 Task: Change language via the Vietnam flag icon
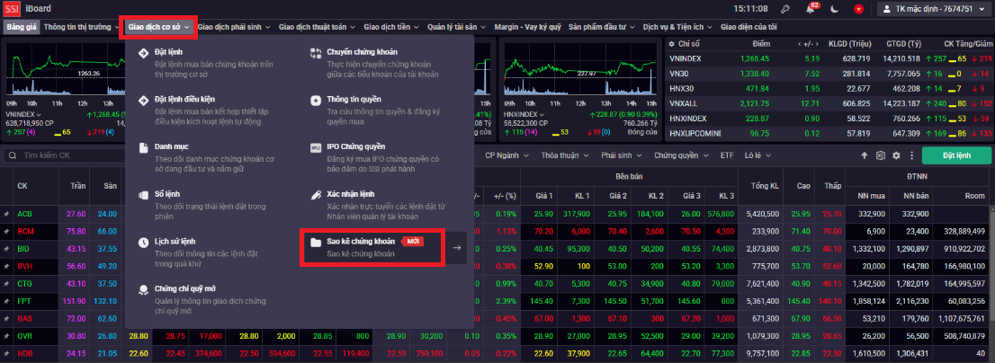pyautogui.click(x=858, y=9)
